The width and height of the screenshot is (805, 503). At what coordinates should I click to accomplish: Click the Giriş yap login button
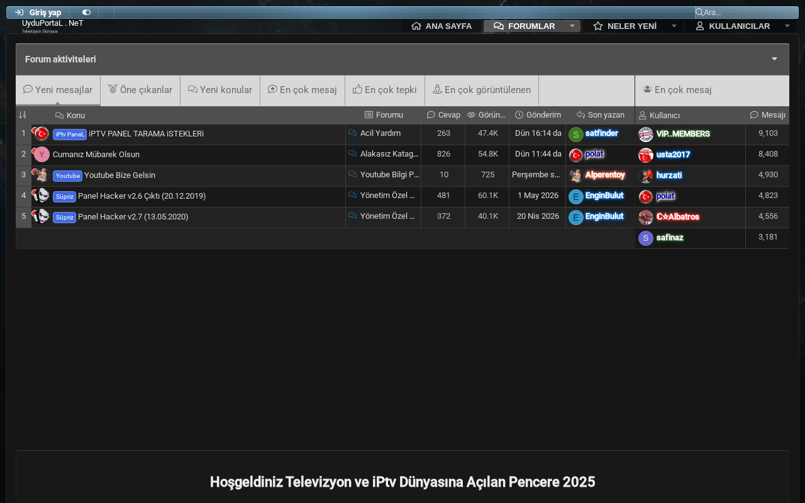click(x=38, y=13)
